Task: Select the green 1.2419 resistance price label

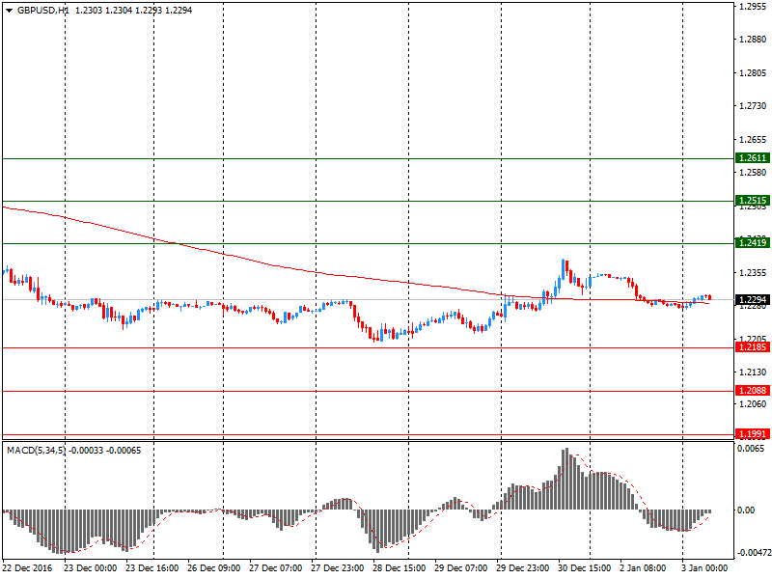Action: pos(753,242)
